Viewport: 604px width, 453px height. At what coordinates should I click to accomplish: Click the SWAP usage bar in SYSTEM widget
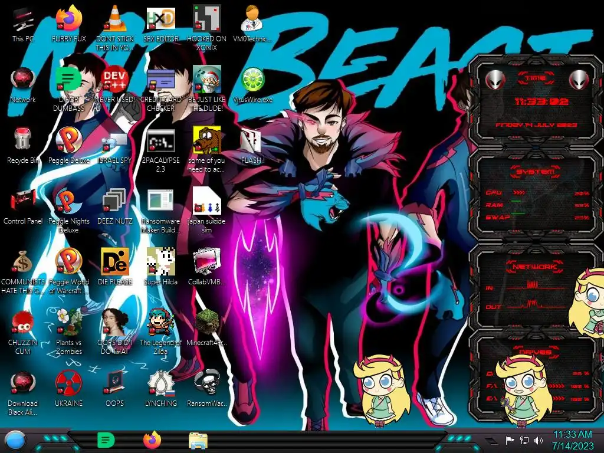click(537, 217)
